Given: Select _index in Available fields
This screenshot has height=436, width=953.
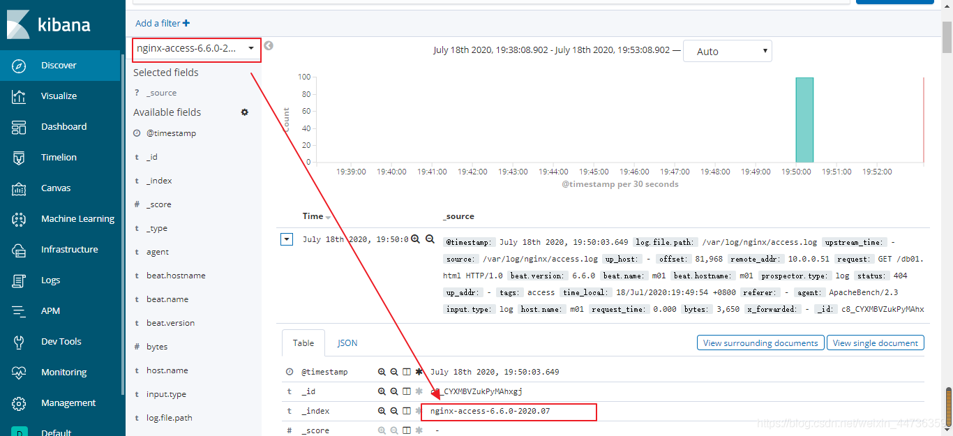Looking at the screenshot, I should 159,181.
